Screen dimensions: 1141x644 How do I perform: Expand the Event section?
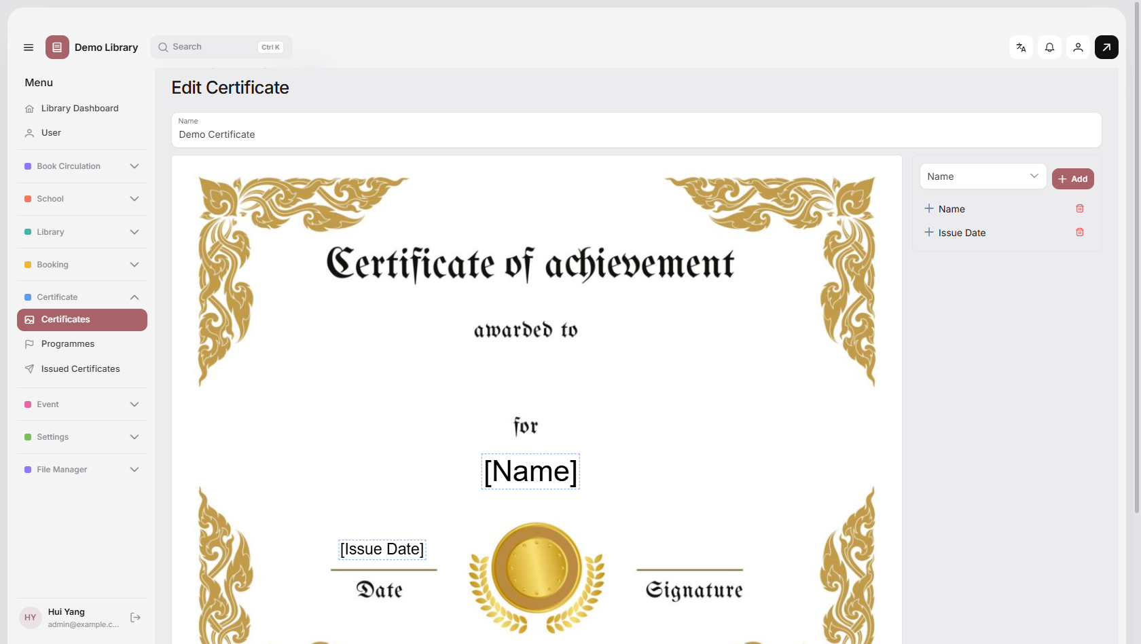81,404
